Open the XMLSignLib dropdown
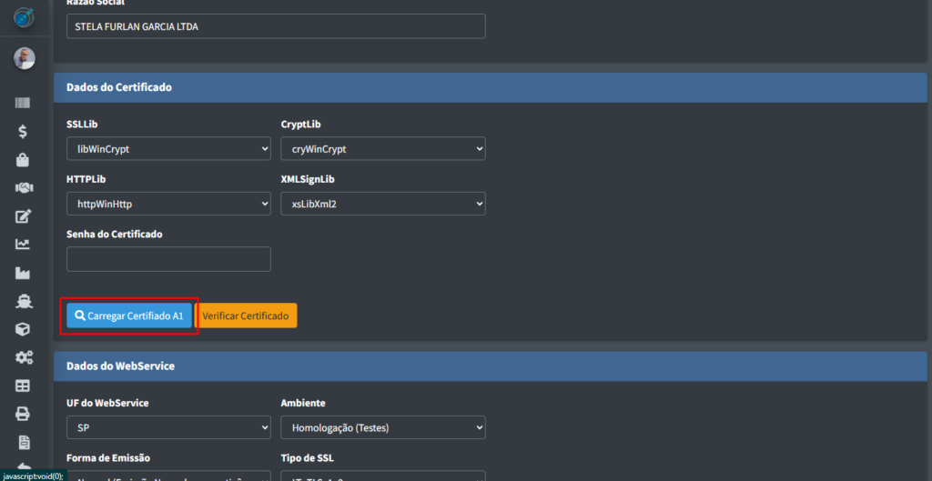This screenshot has height=481, width=932. tap(382, 204)
